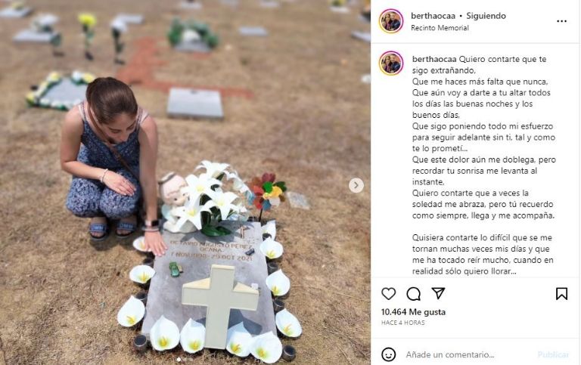Open berthaocaa username in header

click(434, 16)
